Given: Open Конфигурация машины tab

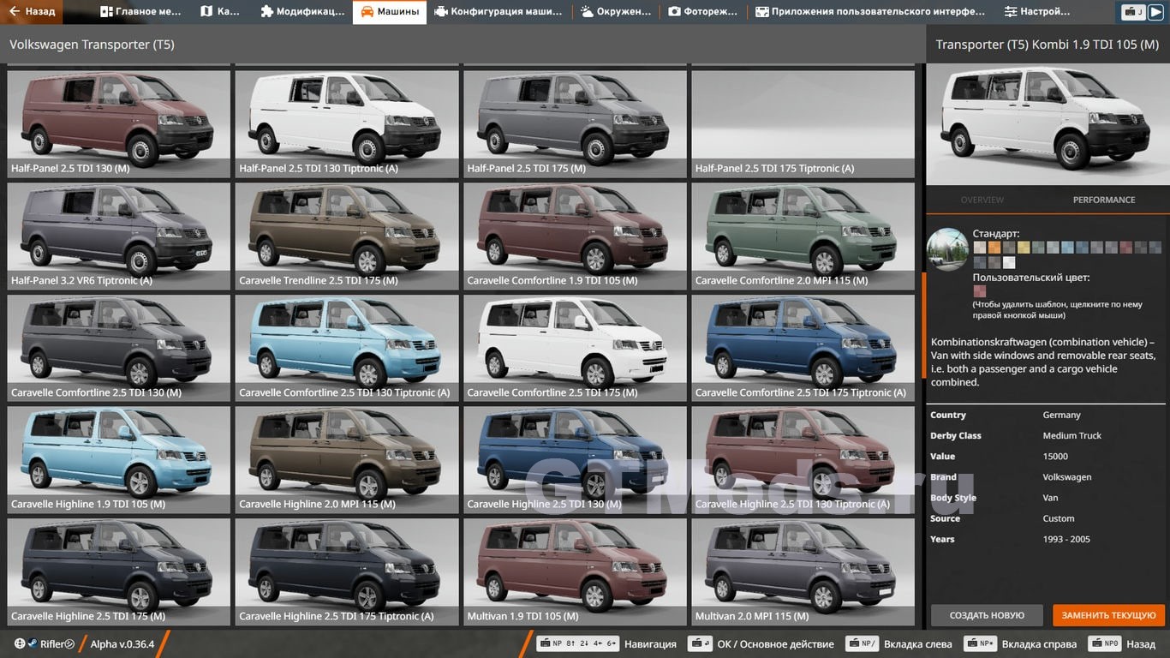Looking at the screenshot, I should 498,12.
